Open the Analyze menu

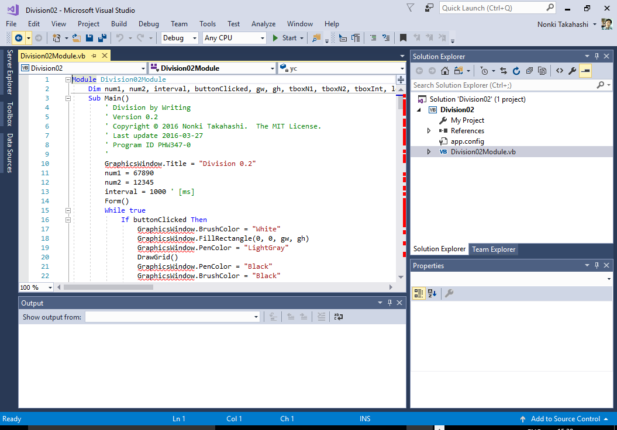[263, 24]
